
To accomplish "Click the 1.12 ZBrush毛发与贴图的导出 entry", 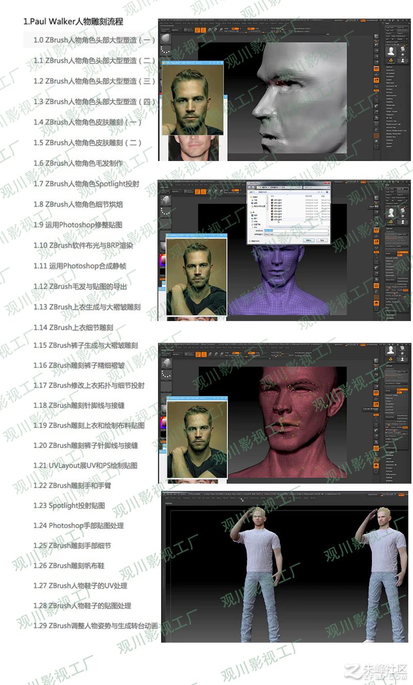I will 80,286.
